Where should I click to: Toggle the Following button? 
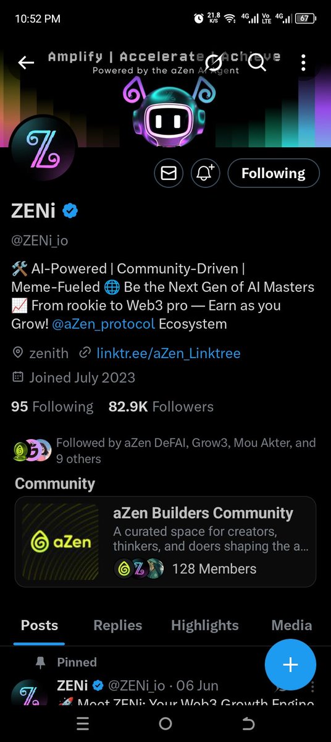click(x=274, y=174)
